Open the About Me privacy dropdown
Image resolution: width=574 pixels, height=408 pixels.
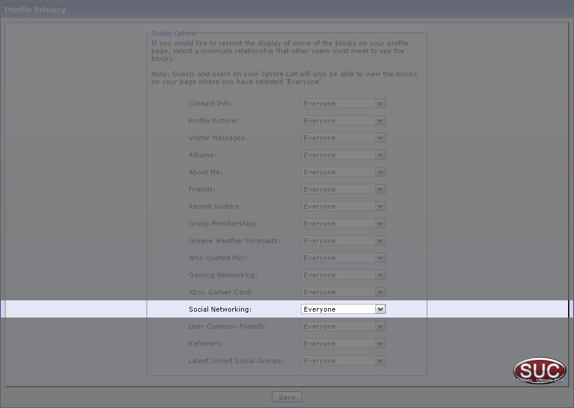343,171
